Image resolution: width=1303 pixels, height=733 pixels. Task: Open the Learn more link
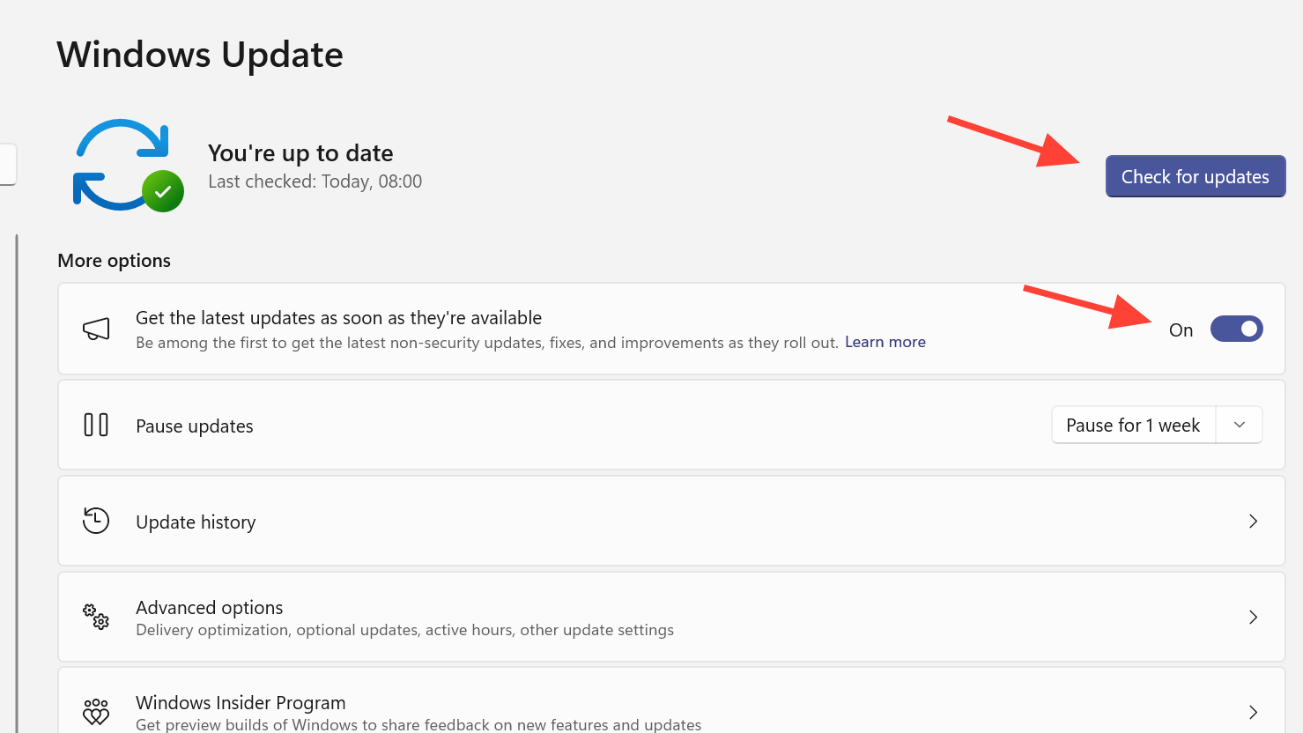885,342
